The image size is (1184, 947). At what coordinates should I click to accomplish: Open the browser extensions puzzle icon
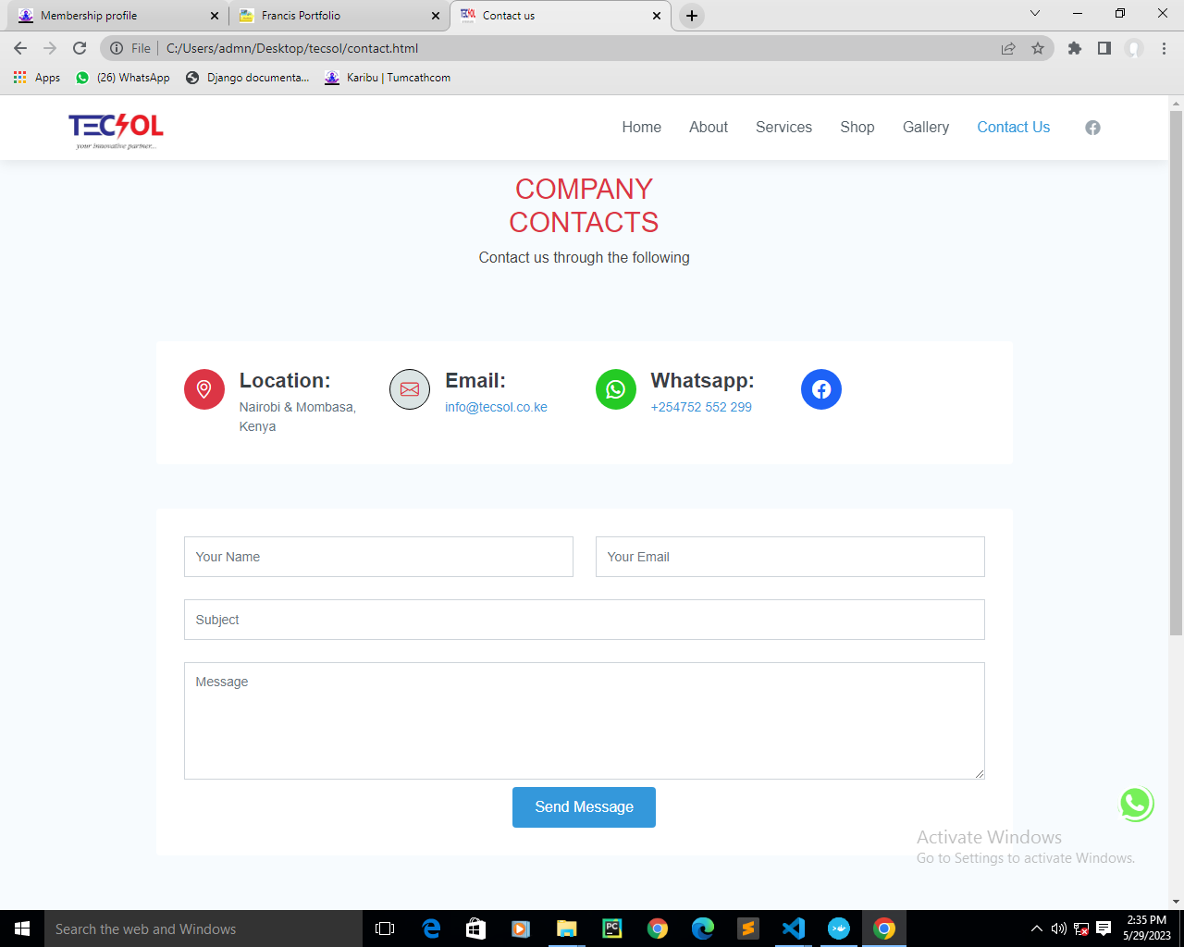click(1074, 48)
